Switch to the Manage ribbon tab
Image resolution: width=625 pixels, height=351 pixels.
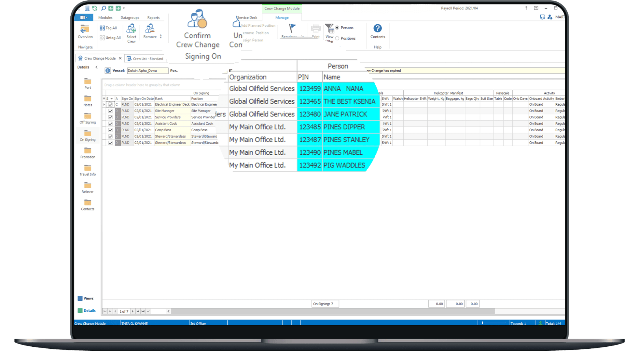[282, 18]
